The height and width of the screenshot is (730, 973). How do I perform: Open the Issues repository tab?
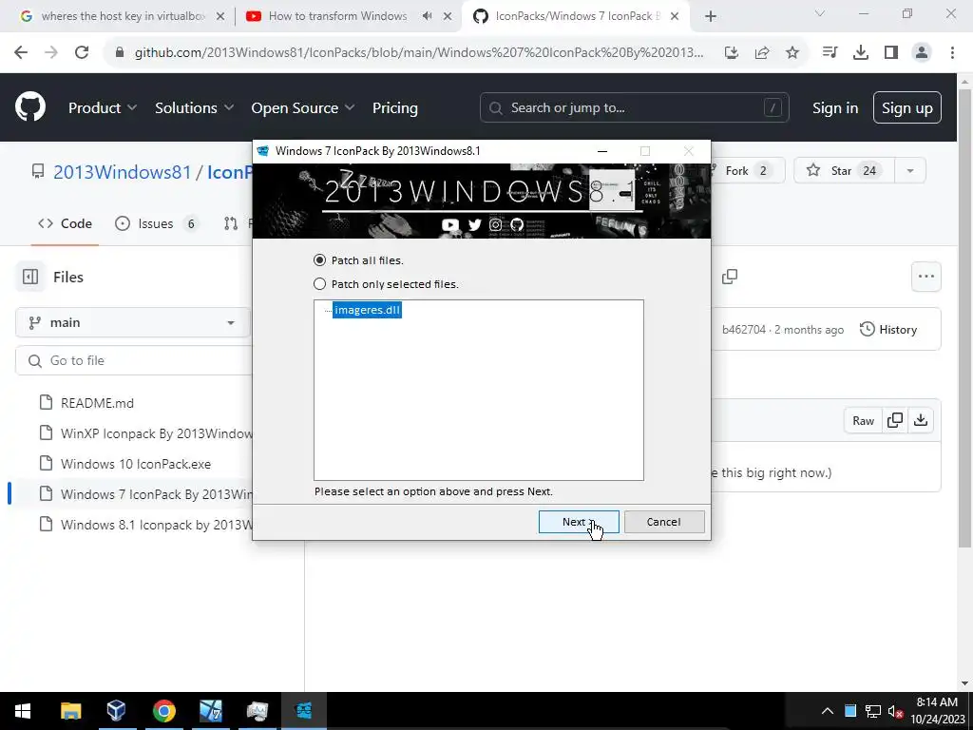[157, 223]
